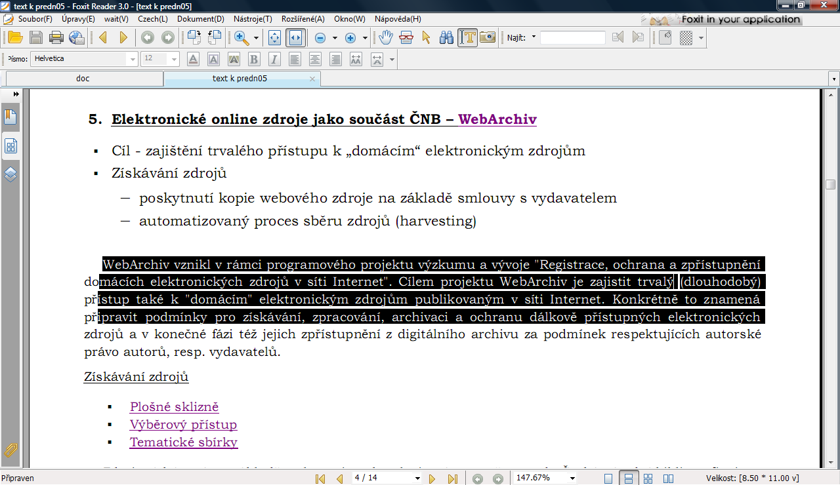
Task: Open the Bookmarks panel in sidebar
Action: (10, 117)
